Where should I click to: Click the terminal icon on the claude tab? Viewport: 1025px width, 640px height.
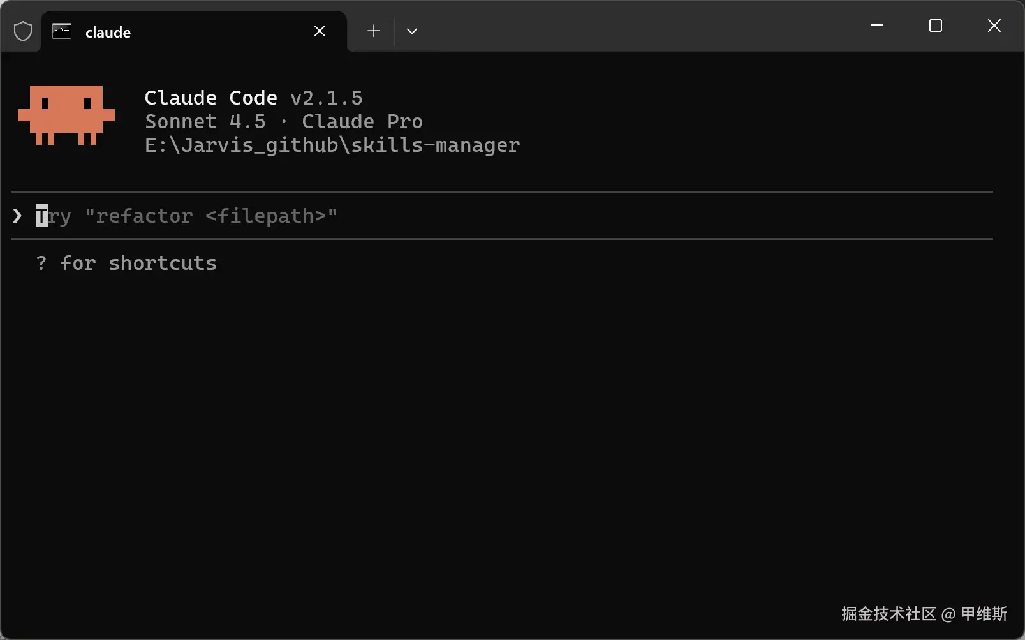pyautogui.click(x=62, y=31)
